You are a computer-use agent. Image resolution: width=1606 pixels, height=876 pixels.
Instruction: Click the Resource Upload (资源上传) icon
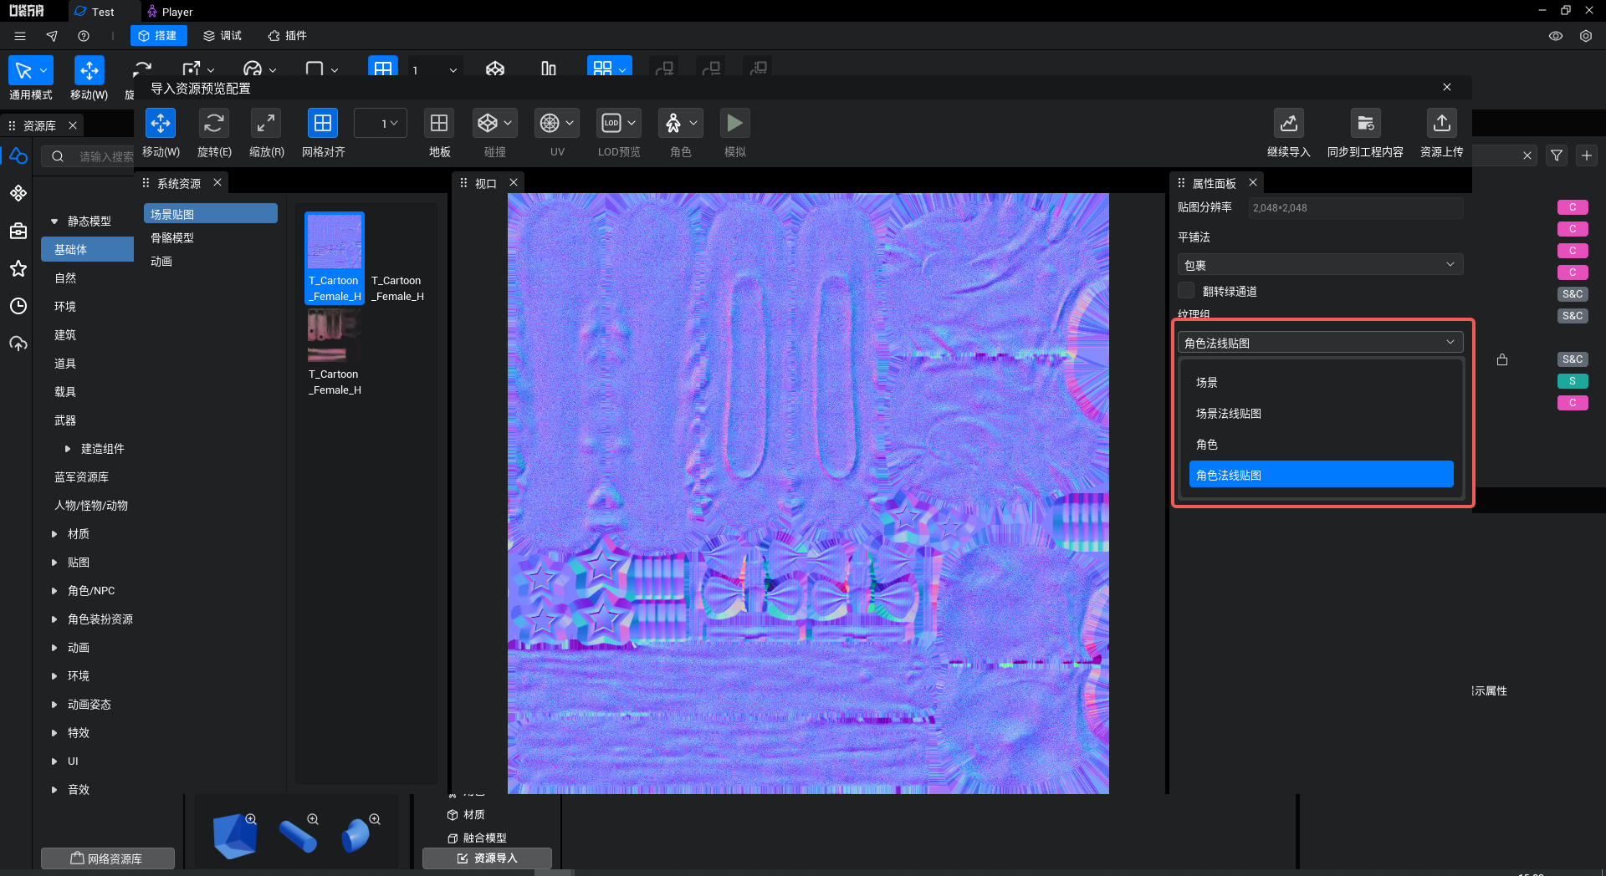point(1442,124)
